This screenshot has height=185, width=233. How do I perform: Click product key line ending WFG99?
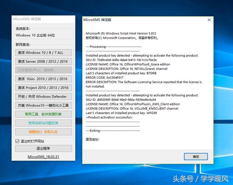(x=121, y=113)
